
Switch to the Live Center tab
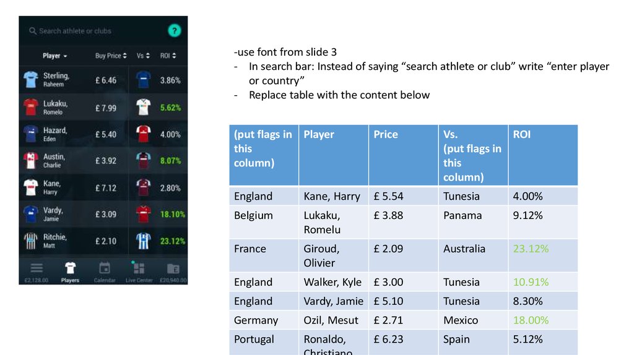[139, 272]
